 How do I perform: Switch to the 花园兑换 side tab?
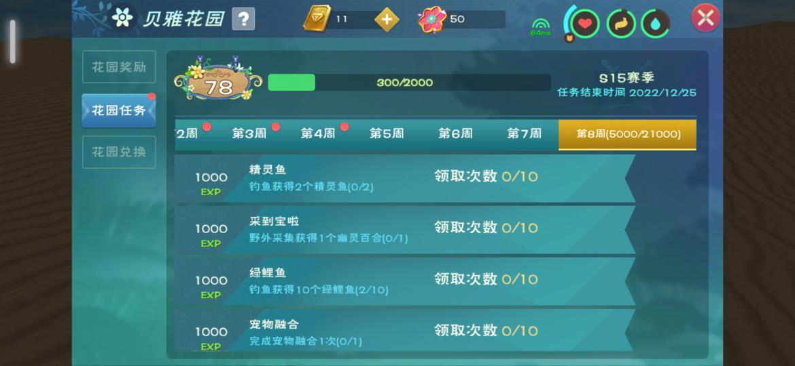[x=119, y=152]
